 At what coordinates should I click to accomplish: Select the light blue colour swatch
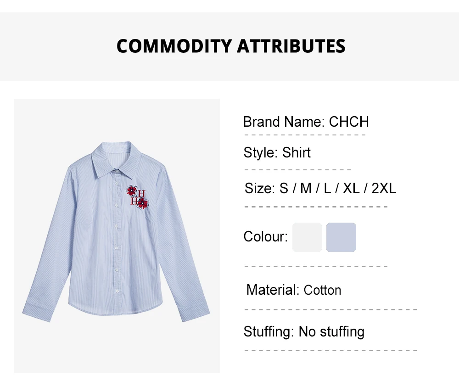pos(341,237)
